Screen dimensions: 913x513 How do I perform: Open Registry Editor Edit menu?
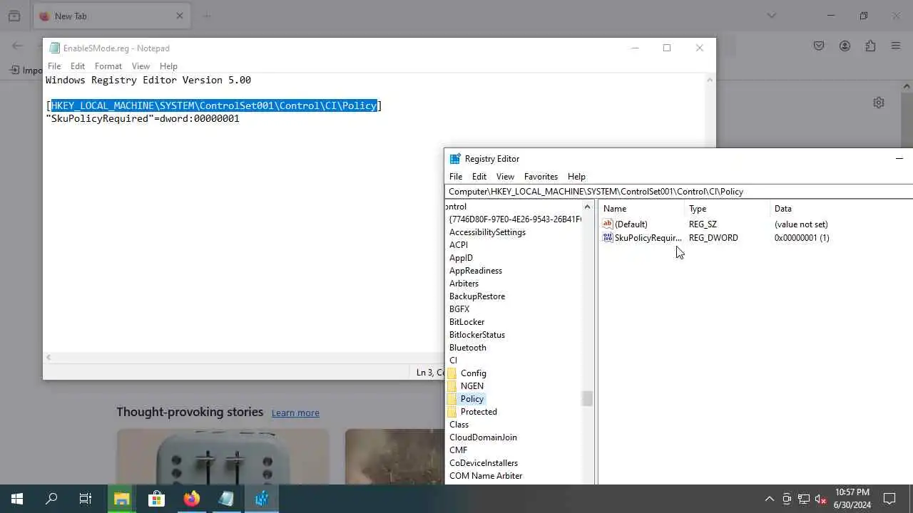pyautogui.click(x=479, y=177)
